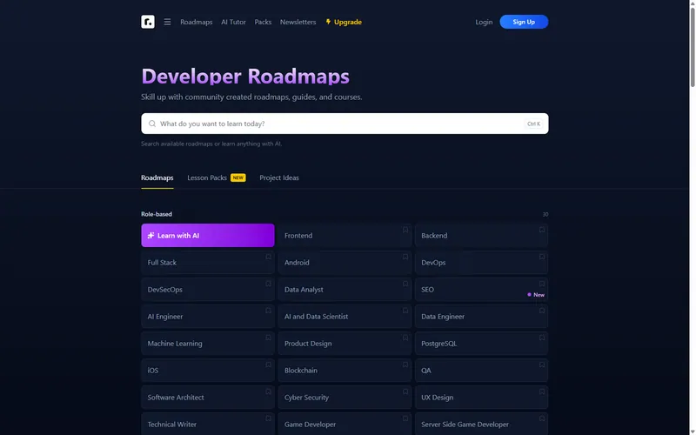This screenshot has width=696, height=435.
Task: Bookmark the DevSecOps roadmap
Action: point(269,284)
